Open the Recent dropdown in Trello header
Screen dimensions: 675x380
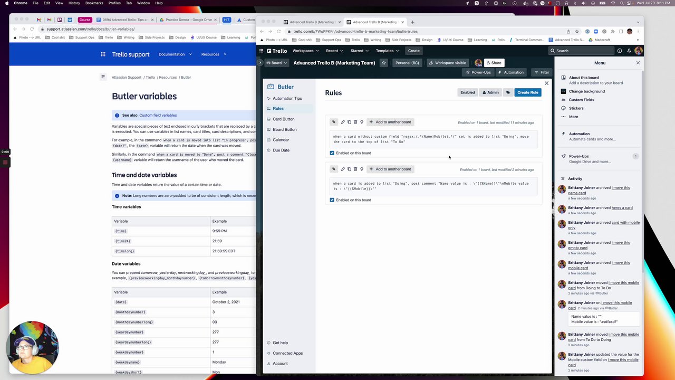(x=335, y=51)
